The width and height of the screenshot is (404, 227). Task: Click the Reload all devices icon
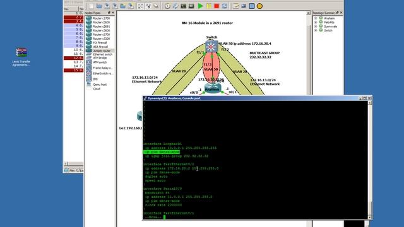(225, 6)
